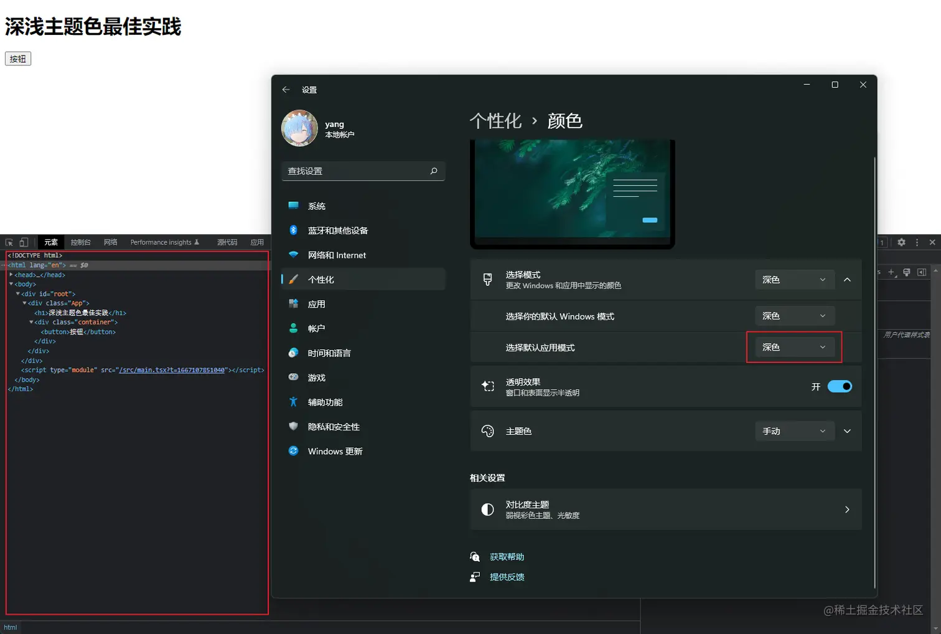Image resolution: width=941 pixels, height=634 pixels.
Task: Click new style rule plus icon in DevTools
Action: 891,272
